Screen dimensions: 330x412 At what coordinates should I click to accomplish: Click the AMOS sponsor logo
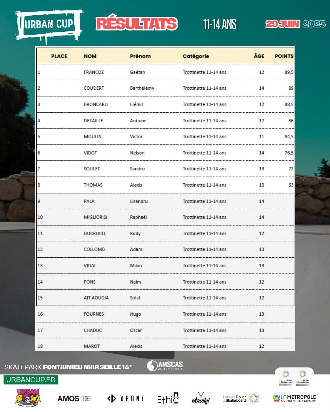pos(74,399)
